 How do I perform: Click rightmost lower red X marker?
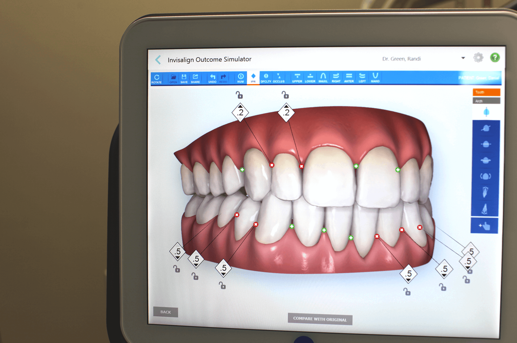420,227
